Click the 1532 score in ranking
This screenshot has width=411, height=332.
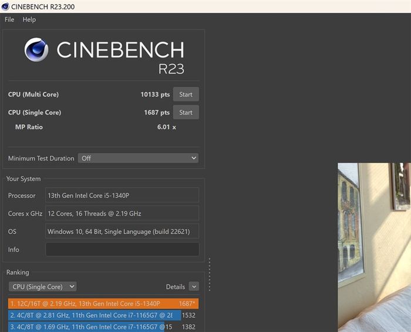(188, 315)
